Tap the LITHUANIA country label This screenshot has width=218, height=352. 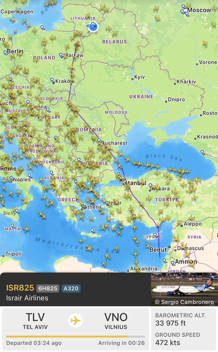point(83,18)
